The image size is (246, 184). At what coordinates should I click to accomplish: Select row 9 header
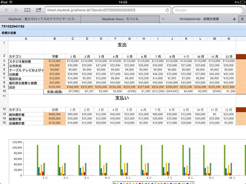point(4,87)
